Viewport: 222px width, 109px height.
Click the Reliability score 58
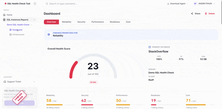tap(49, 100)
